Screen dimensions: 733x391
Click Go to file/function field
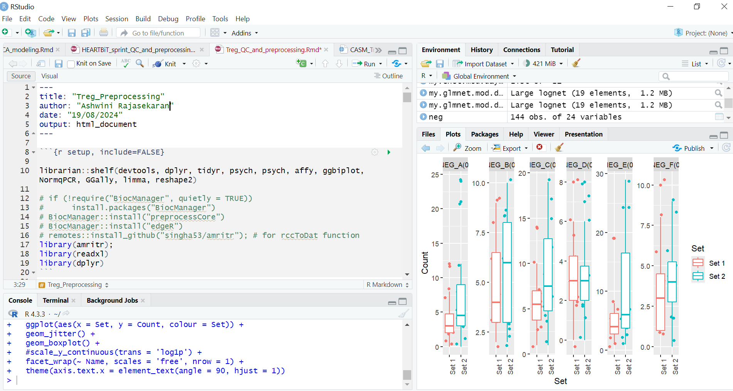pyautogui.click(x=158, y=33)
